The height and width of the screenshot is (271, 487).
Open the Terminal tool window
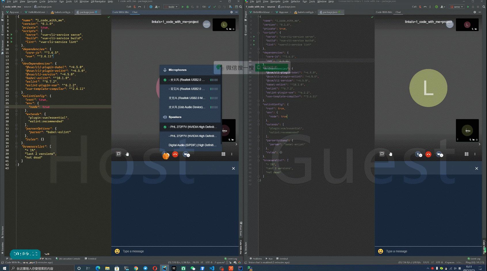tap(91, 259)
